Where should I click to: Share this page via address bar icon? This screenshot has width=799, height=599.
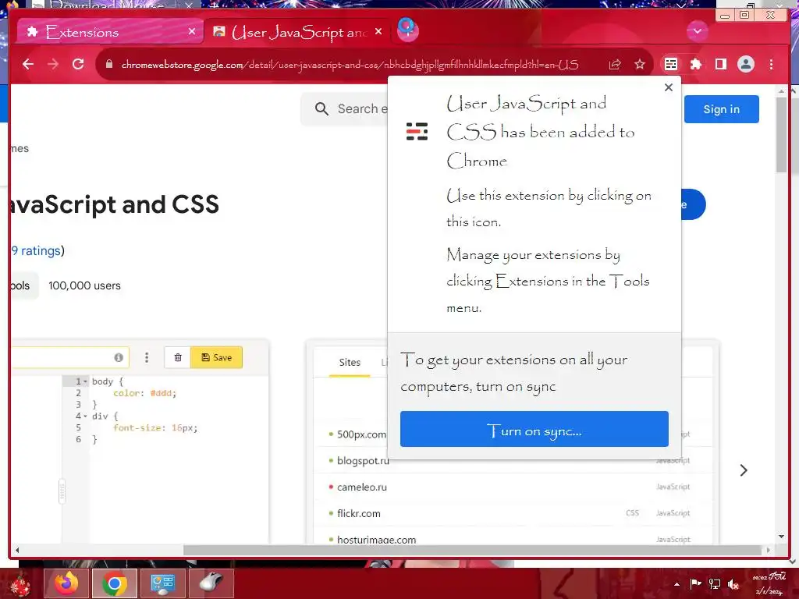pos(615,64)
